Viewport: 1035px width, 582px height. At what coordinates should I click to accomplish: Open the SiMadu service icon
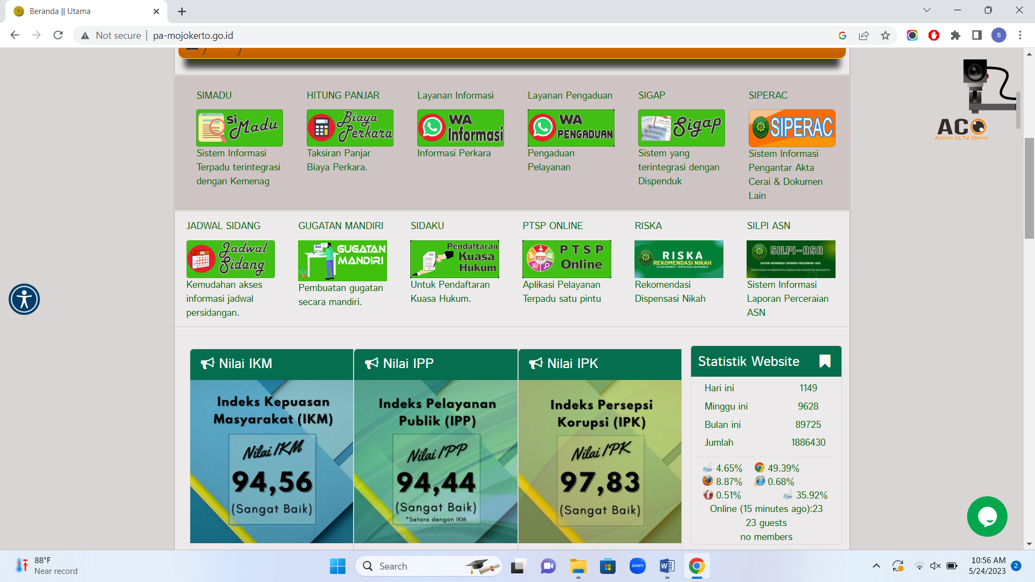pos(239,128)
